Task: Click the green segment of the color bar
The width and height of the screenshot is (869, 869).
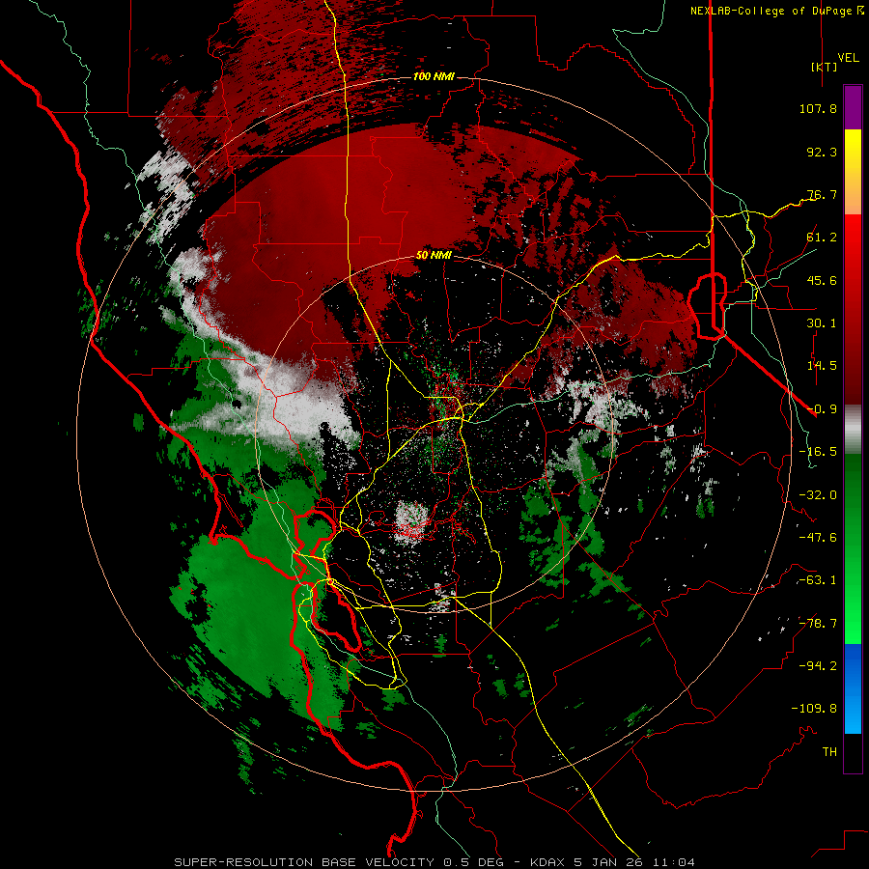Action: coord(853,548)
